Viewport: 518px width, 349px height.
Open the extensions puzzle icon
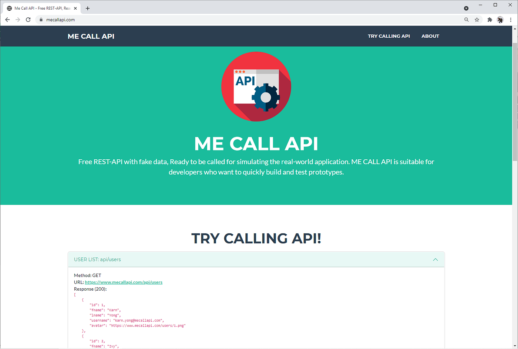490,20
